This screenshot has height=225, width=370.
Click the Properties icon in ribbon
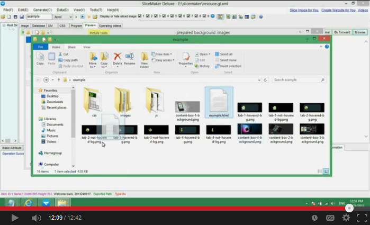click(x=186, y=57)
